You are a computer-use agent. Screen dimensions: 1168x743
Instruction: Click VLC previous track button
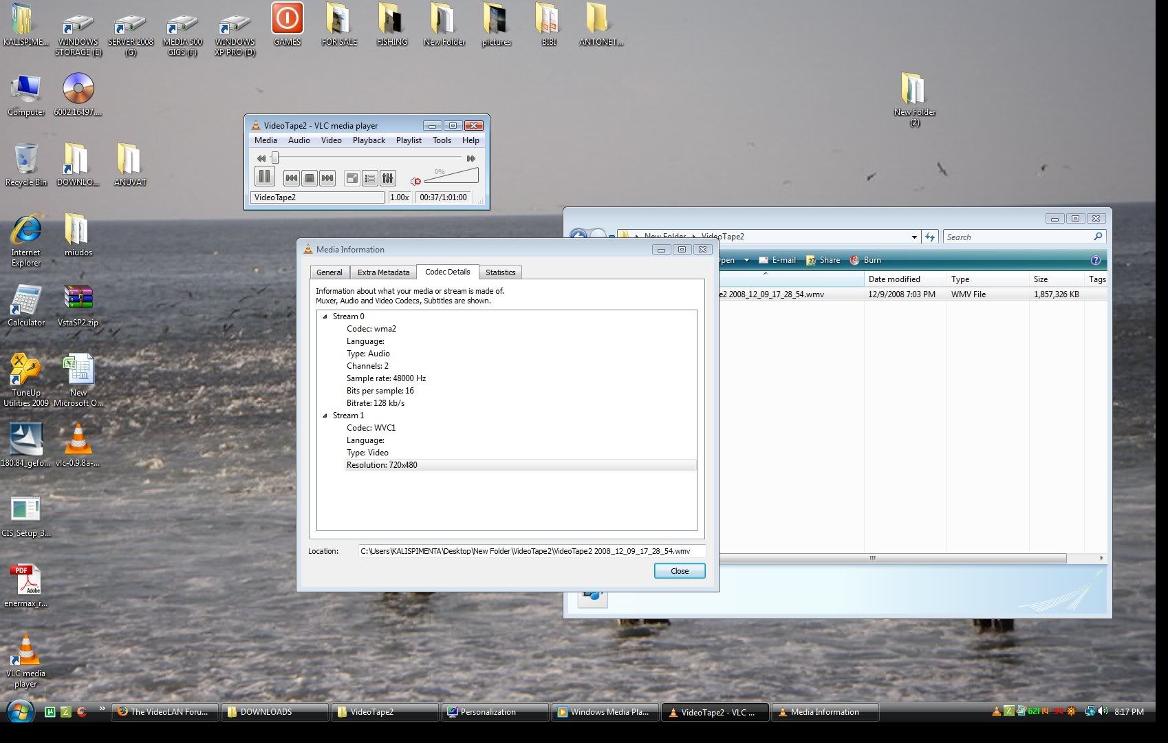click(292, 178)
